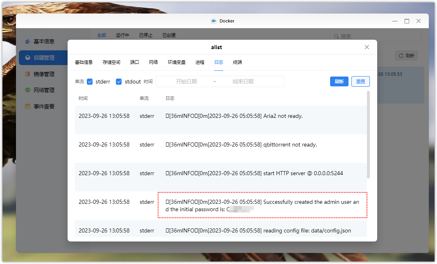This screenshot has width=437, height=264.
Task: Toggle the stderr checkbox
Action: [90, 81]
